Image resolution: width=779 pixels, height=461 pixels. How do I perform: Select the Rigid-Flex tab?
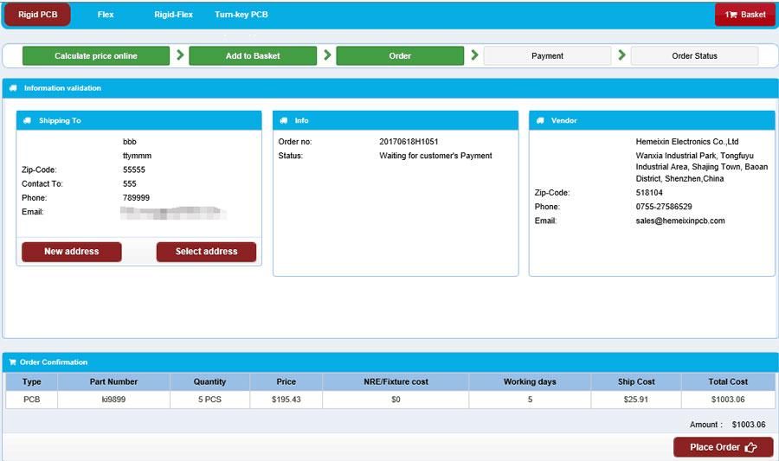click(173, 15)
